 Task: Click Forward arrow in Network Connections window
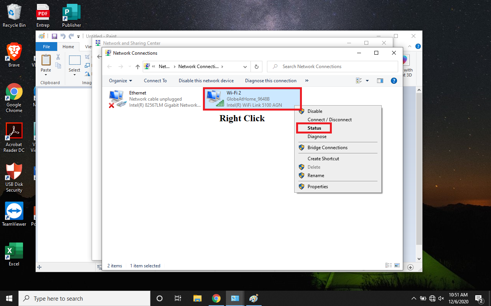click(x=121, y=67)
